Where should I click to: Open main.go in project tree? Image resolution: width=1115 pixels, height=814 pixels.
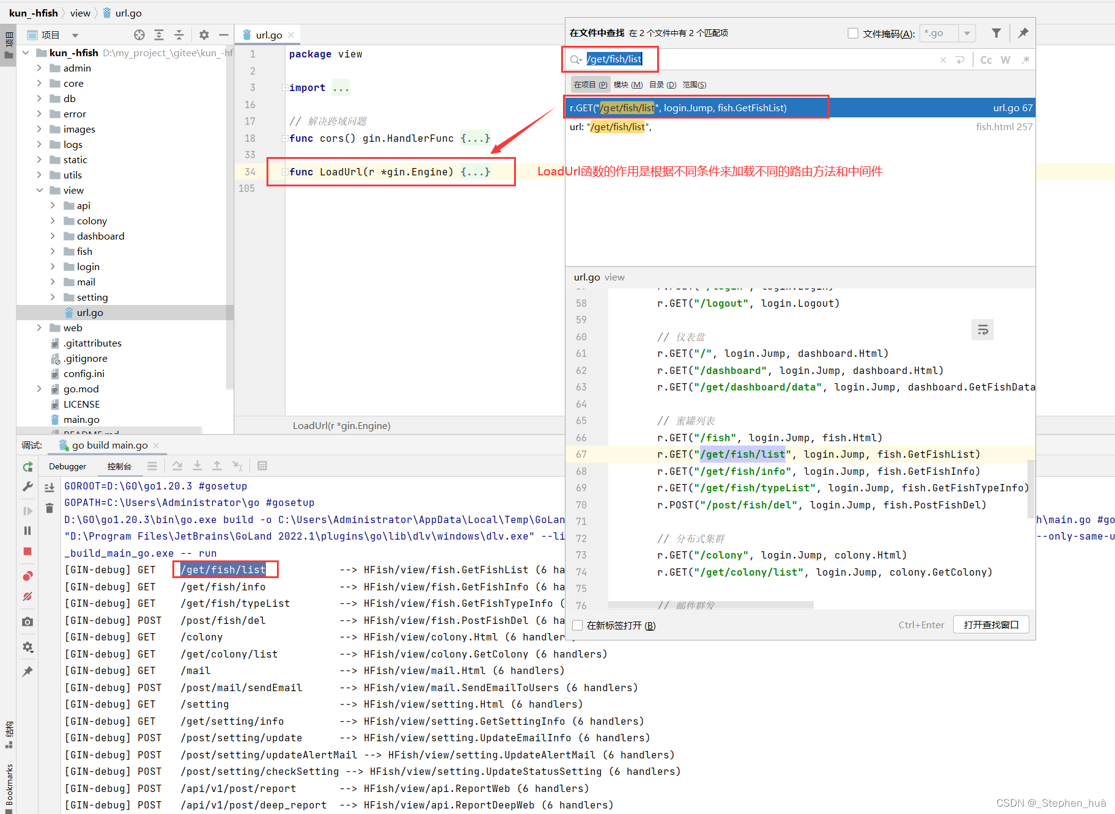point(81,419)
